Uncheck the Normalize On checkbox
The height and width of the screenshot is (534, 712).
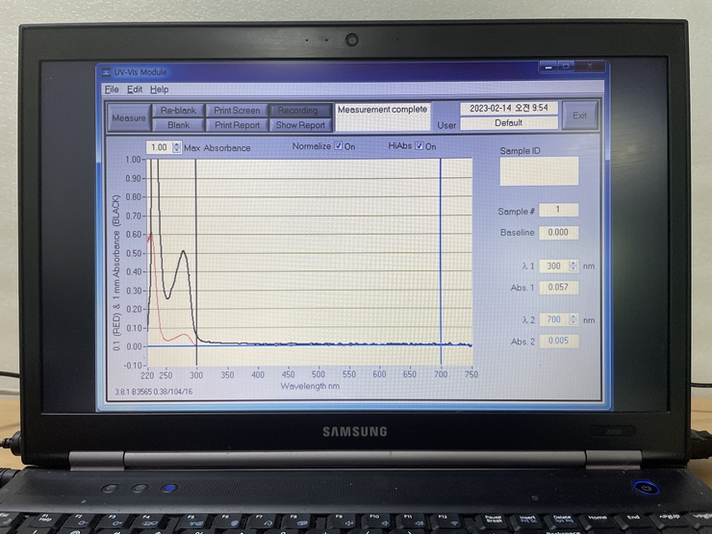pyautogui.click(x=338, y=146)
